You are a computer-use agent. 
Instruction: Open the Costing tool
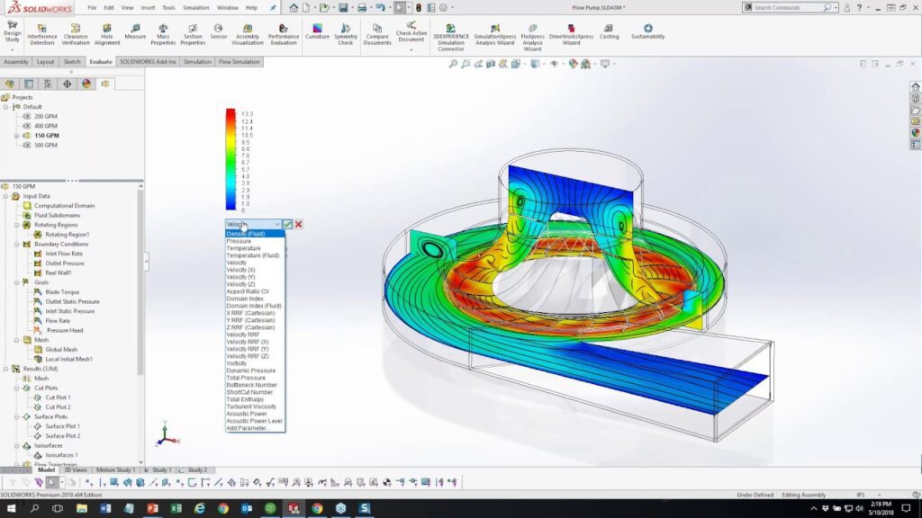[x=609, y=30]
